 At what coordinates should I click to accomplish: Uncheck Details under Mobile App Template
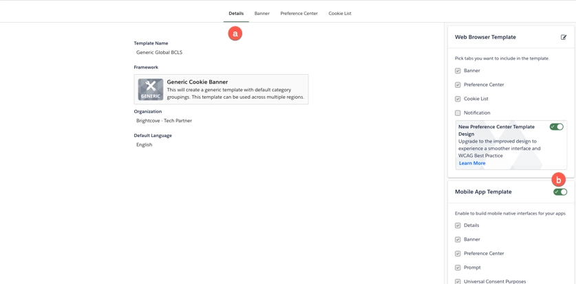pyautogui.click(x=458, y=226)
